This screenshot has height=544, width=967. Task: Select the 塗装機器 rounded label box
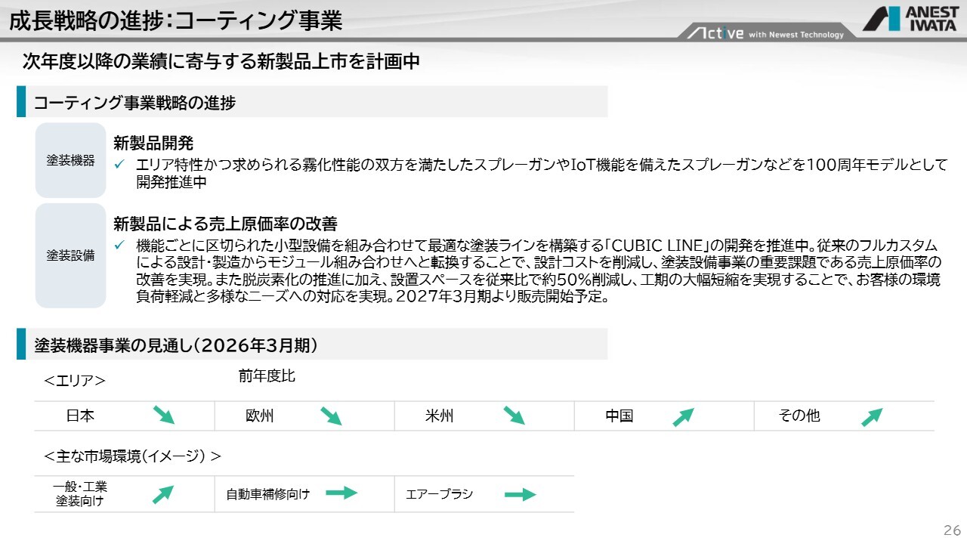coord(70,160)
